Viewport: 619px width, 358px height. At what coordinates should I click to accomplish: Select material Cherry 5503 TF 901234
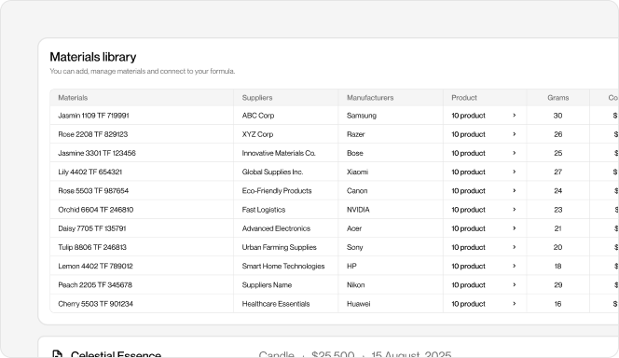(x=95, y=304)
